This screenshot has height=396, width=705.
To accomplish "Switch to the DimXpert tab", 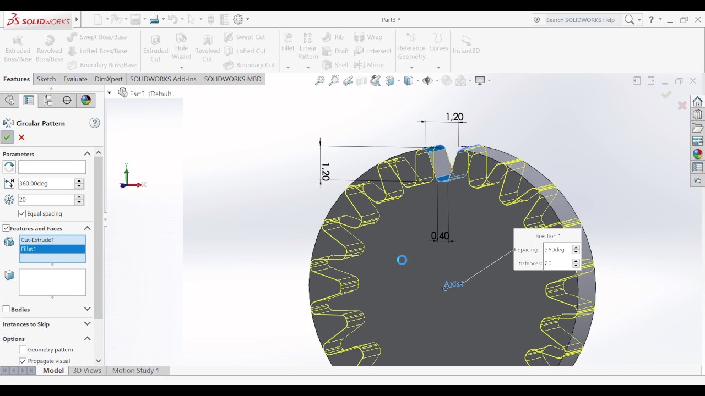I will 109,79.
